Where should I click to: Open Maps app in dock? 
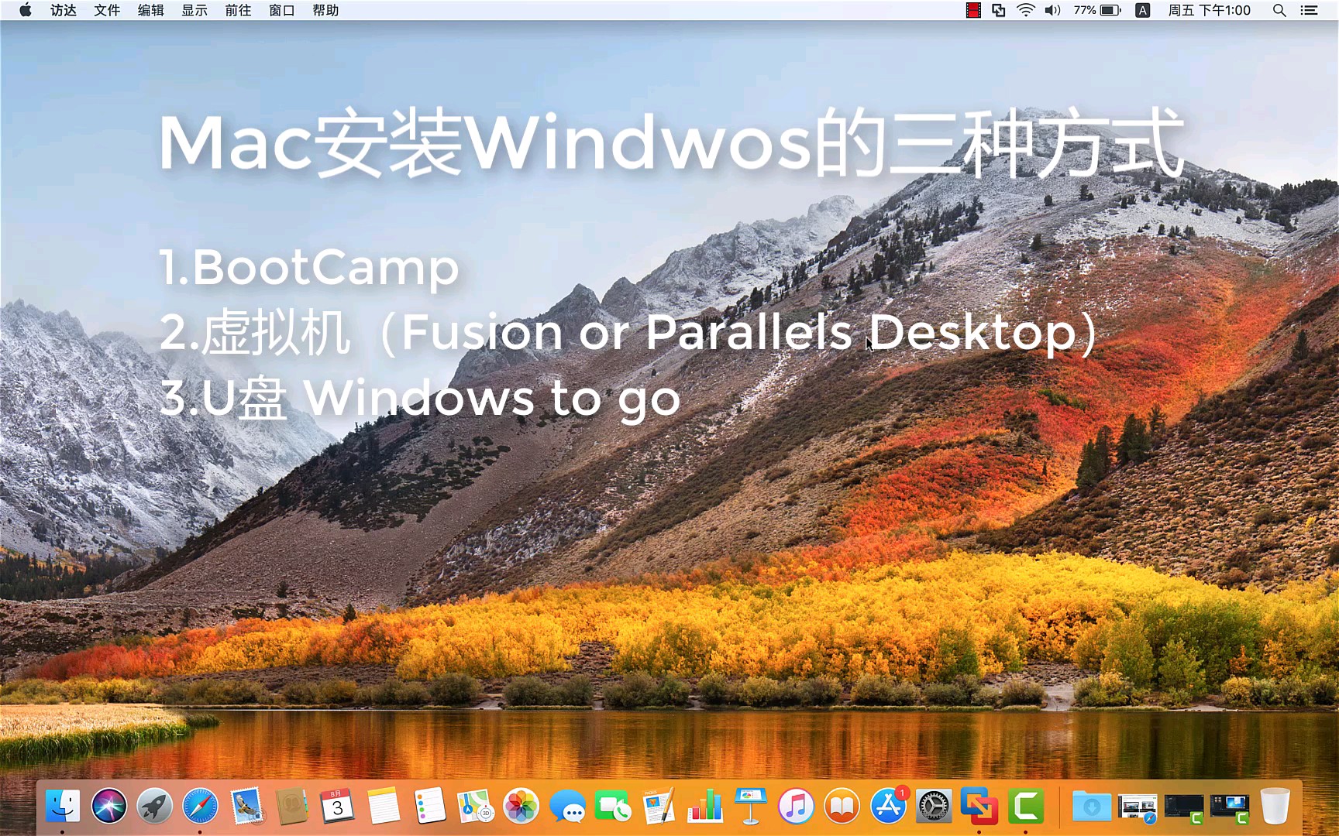click(475, 807)
